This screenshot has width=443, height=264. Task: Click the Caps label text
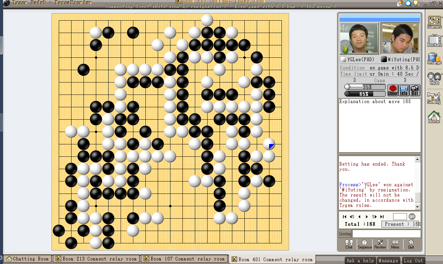pyautogui.click(x=380, y=80)
